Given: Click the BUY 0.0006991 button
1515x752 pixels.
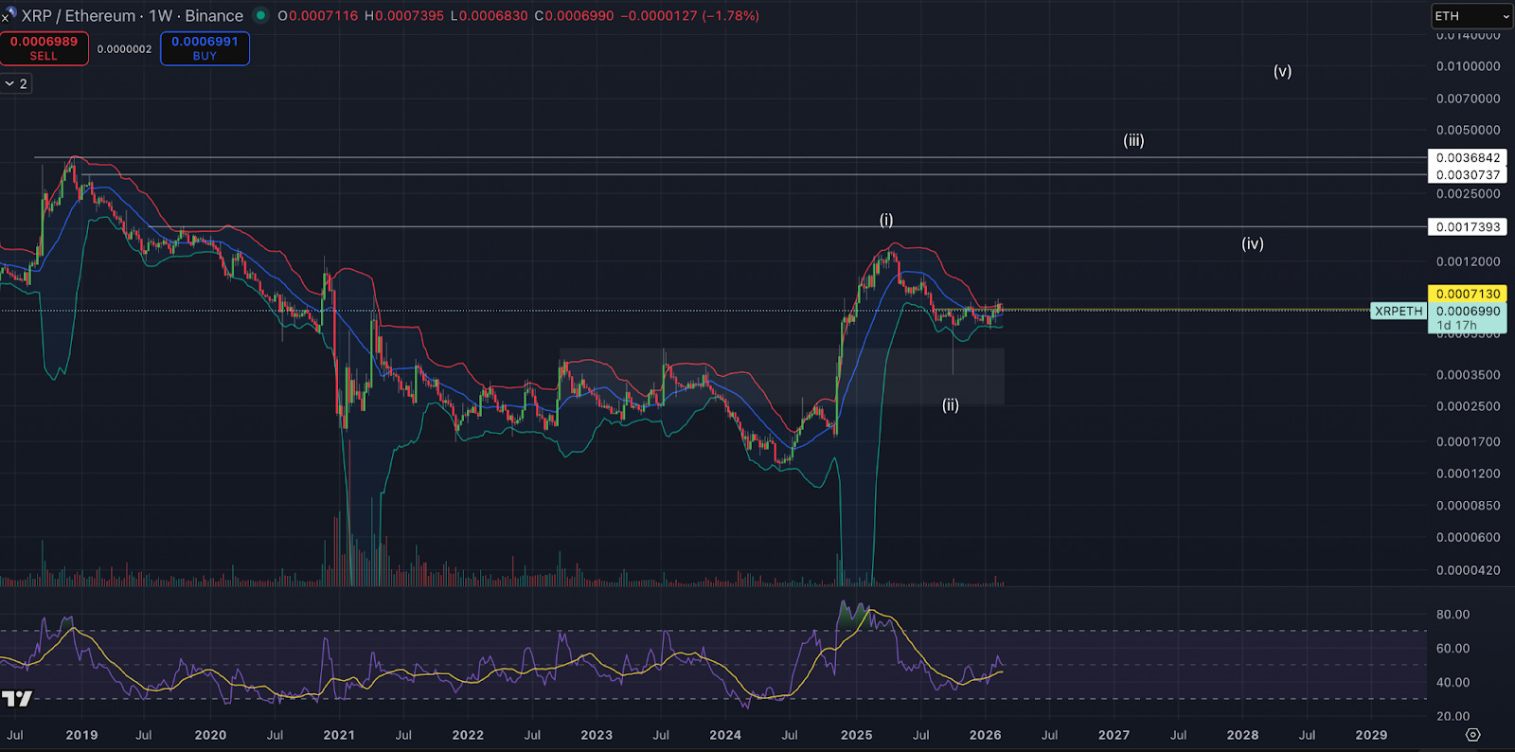Looking at the screenshot, I should [205, 48].
